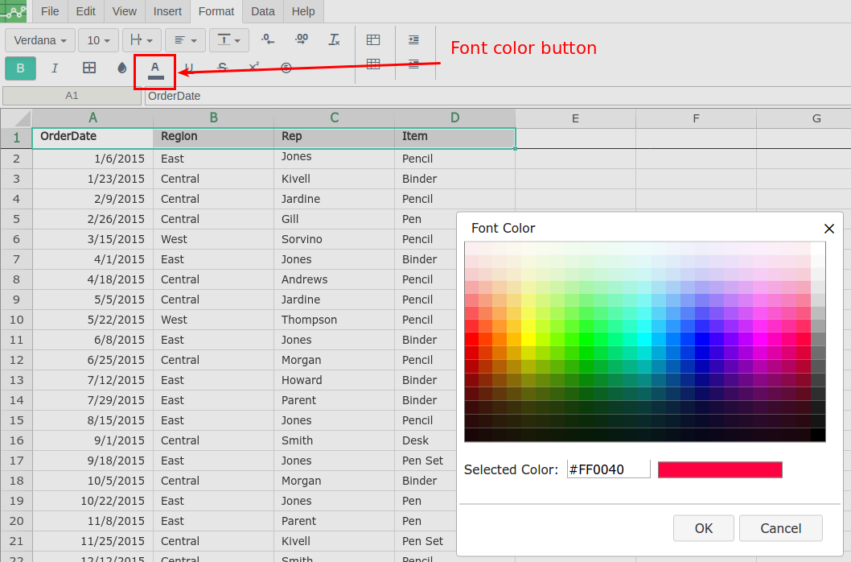Toggle bold formatting off
851x562 pixels.
point(21,68)
